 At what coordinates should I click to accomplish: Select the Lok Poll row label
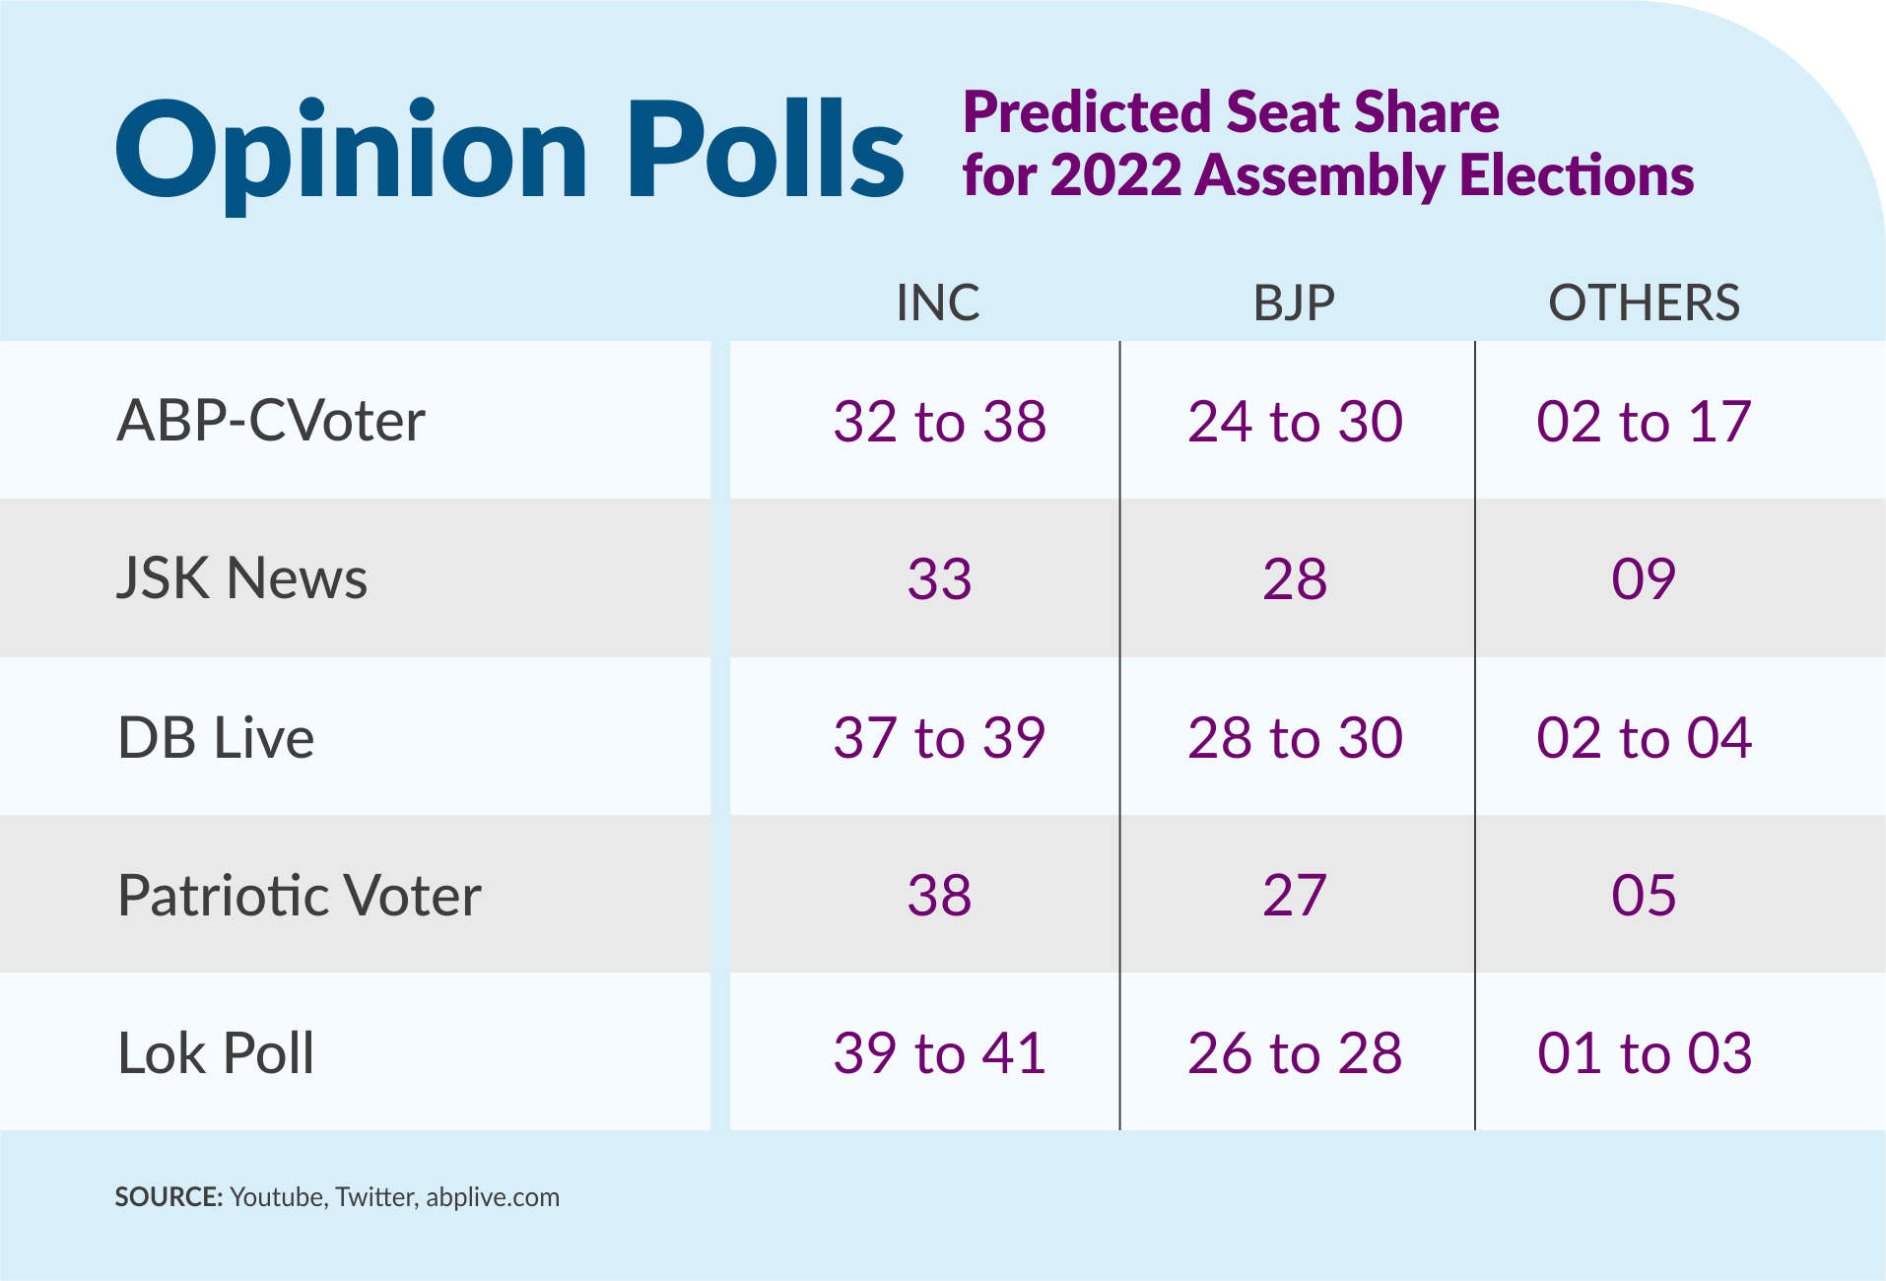click(x=216, y=1052)
